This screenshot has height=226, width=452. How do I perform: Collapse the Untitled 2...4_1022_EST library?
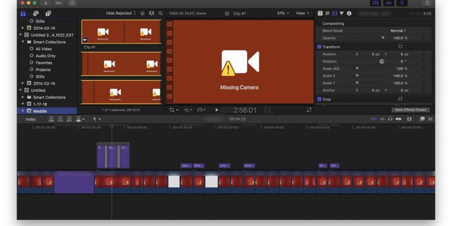point(20,35)
